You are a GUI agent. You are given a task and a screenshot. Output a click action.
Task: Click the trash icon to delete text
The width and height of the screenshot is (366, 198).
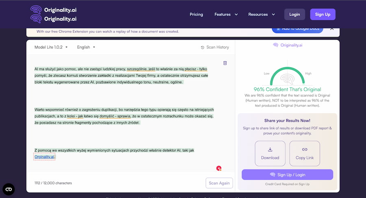(225, 63)
